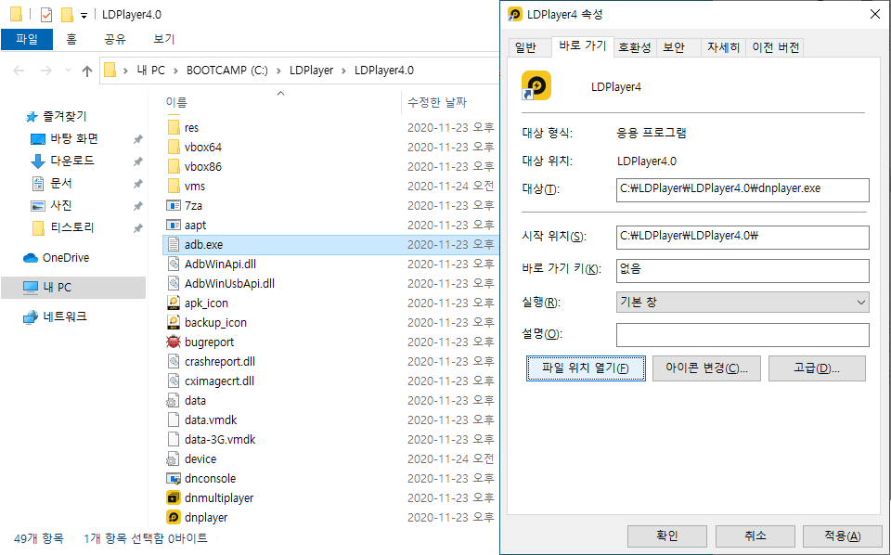The width and height of the screenshot is (891, 555).
Task: Click the aapt application icon
Action: tap(174, 225)
